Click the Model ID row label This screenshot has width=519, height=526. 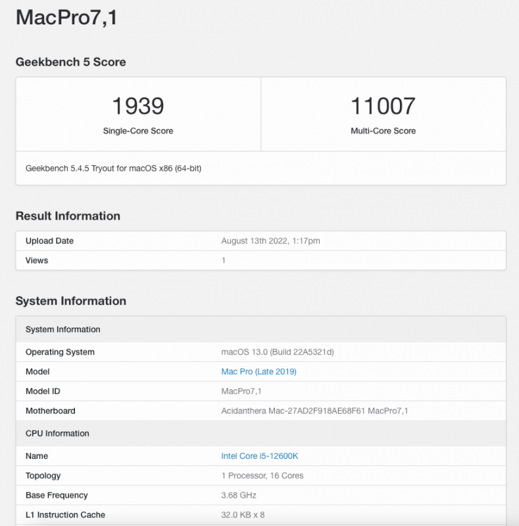pos(43,391)
